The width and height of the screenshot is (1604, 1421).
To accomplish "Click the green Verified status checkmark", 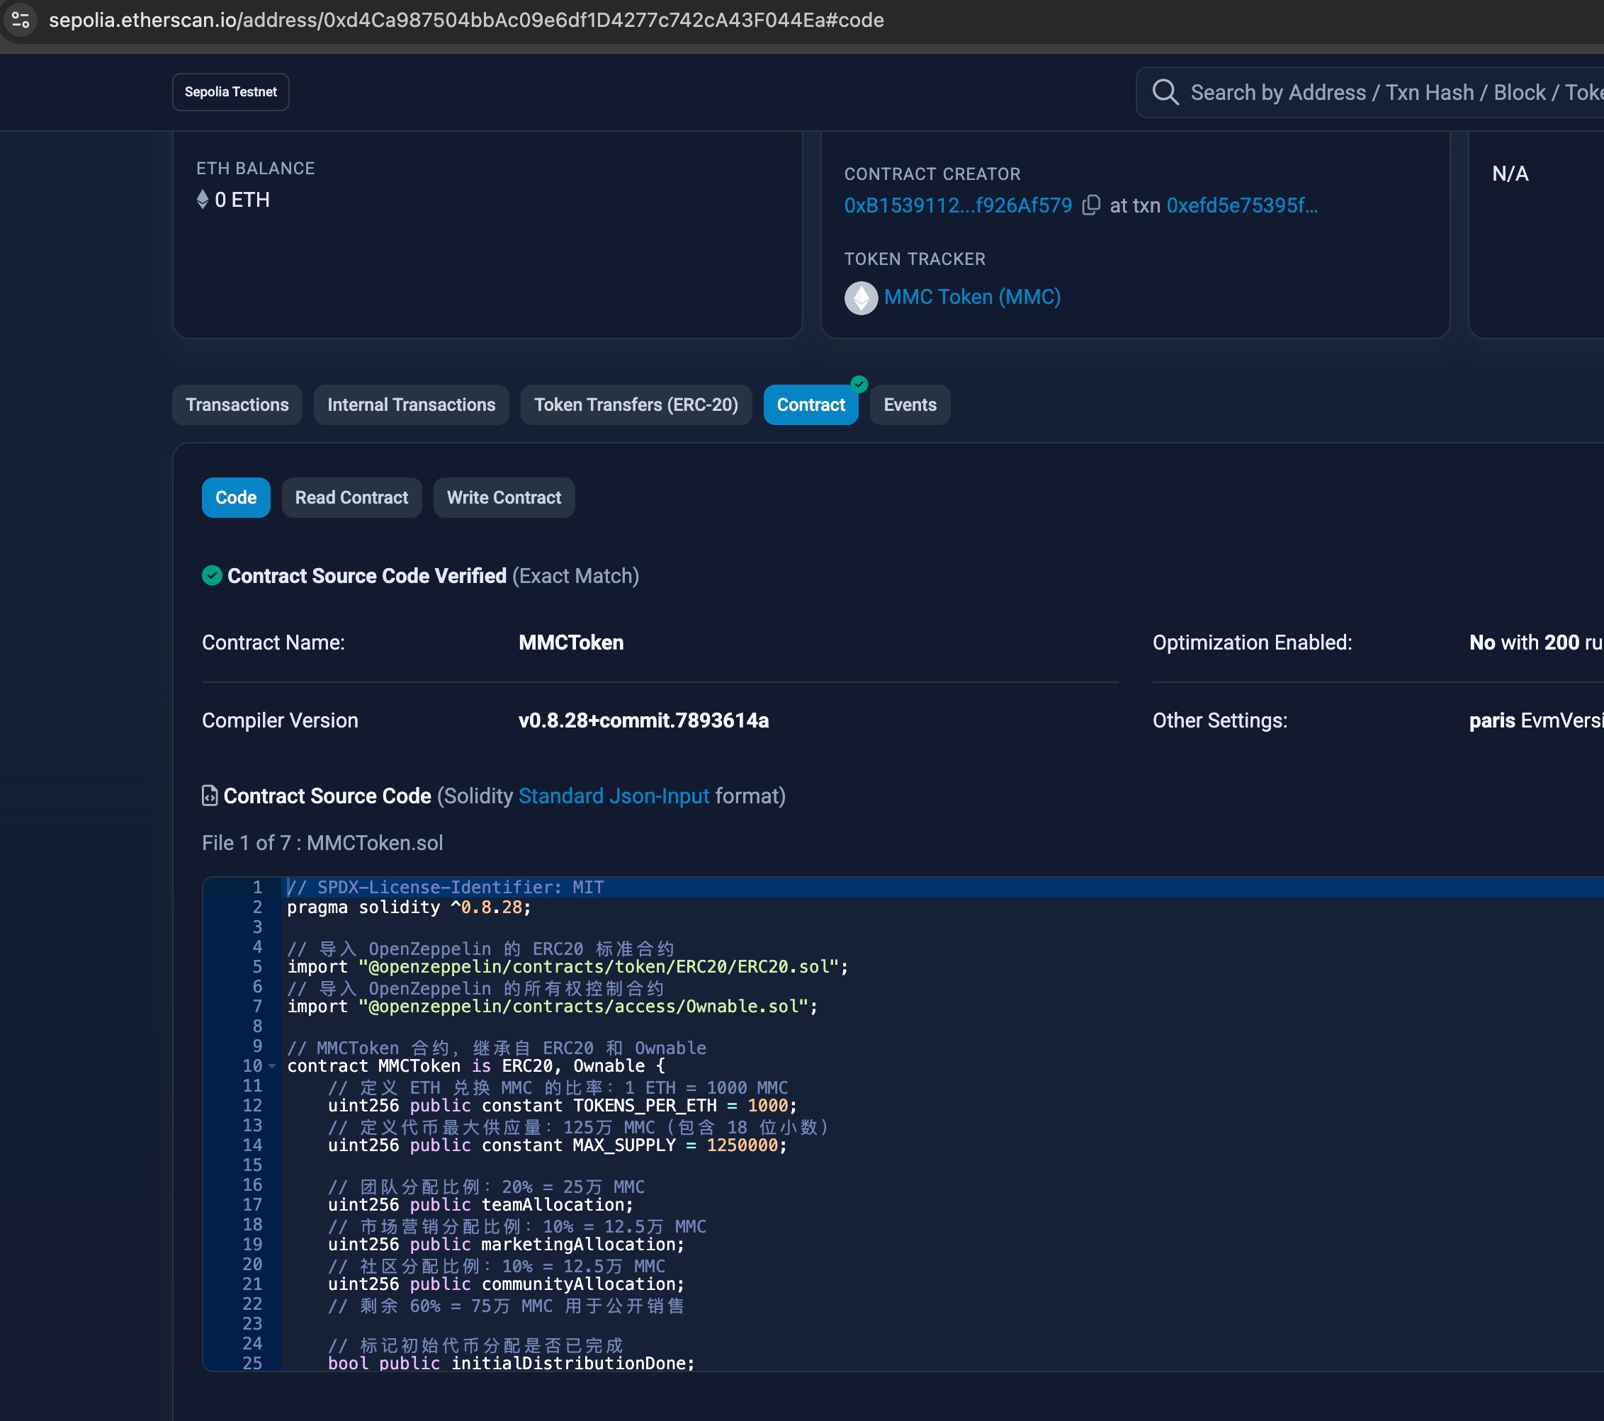I will pyautogui.click(x=212, y=576).
